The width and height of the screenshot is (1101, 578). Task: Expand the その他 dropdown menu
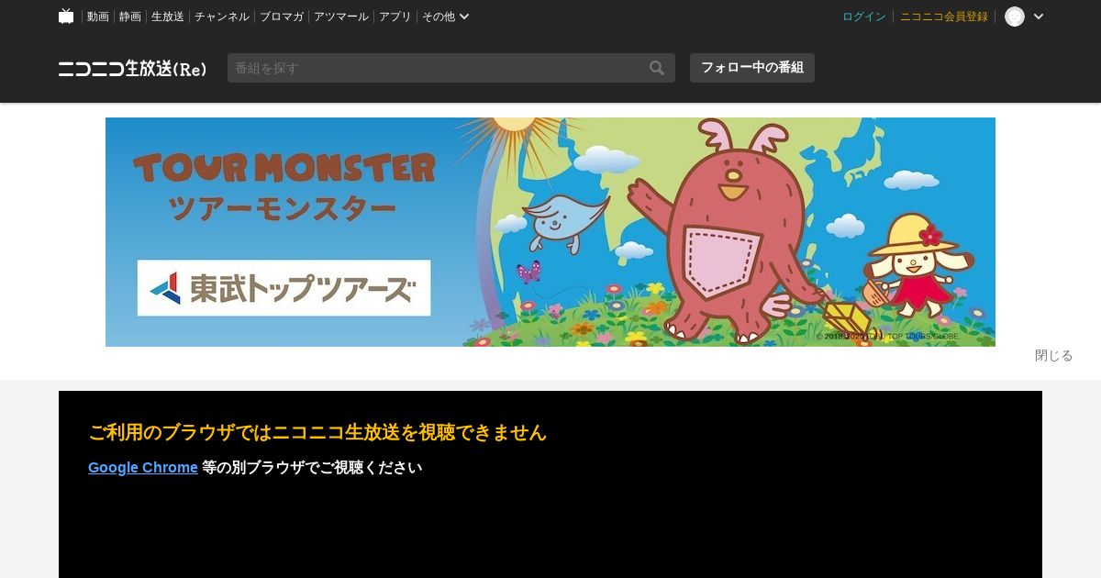point(446,17)
